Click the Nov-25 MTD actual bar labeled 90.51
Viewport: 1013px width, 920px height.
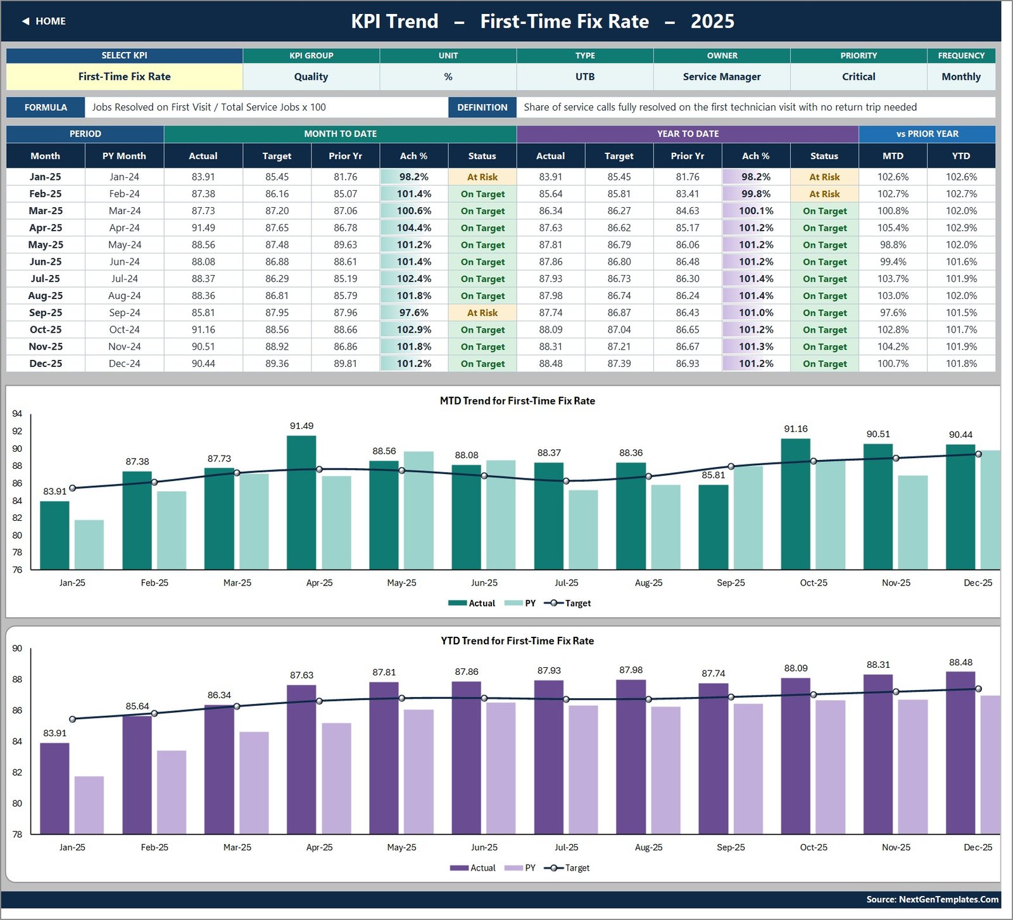(878, 506)
